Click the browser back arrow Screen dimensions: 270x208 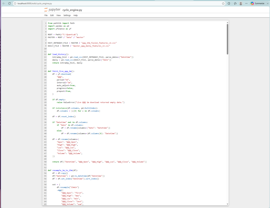tap(4, 3)
